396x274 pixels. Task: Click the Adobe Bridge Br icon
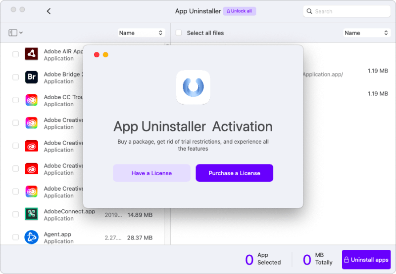click(32, 77)
